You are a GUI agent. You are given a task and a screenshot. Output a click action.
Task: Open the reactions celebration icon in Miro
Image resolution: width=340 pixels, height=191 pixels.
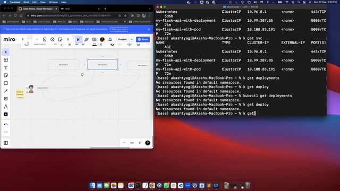87,39
